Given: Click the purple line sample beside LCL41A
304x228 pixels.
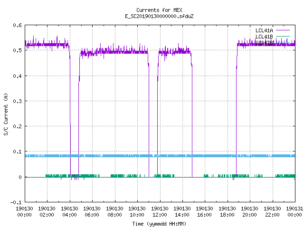Looking at the screenshot, I should point(283,30).
